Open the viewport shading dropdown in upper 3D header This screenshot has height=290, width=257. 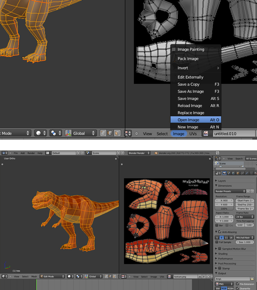pos(40,133)
